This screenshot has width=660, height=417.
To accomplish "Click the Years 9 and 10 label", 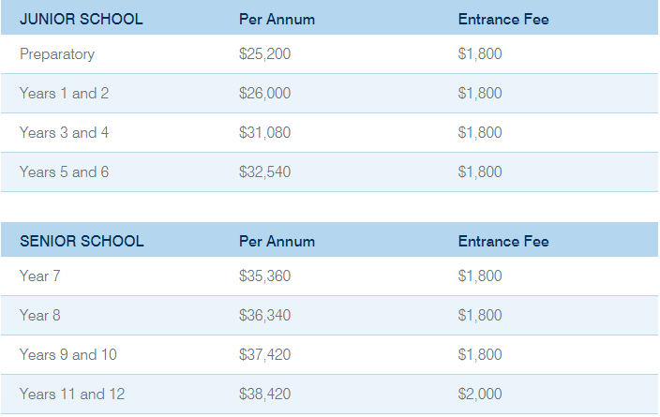I will 68,355.
